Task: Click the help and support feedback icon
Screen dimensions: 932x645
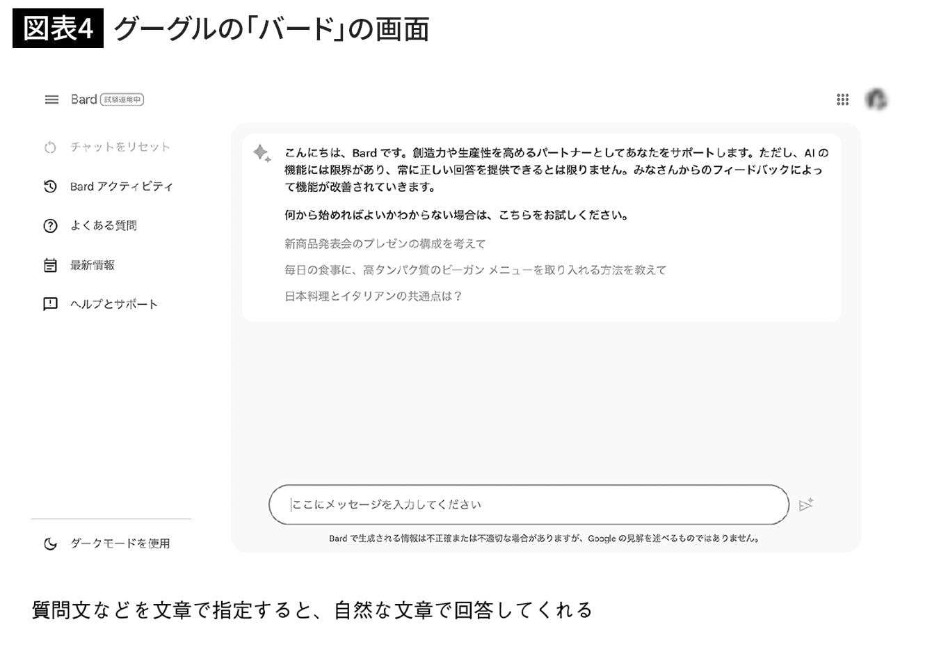Action: (50, 304)
